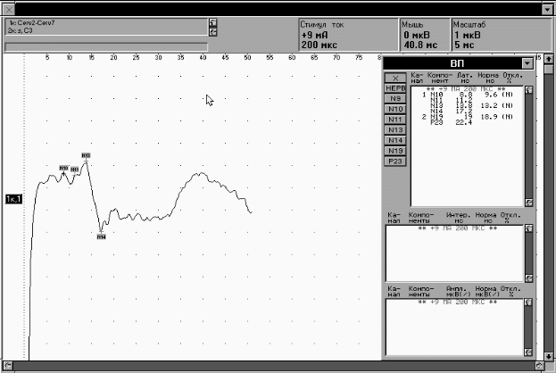The height and width of the screenshot is (373, 556).
Task: Click horizontal scrollbar right arrow icon
Action: [539, 366]
